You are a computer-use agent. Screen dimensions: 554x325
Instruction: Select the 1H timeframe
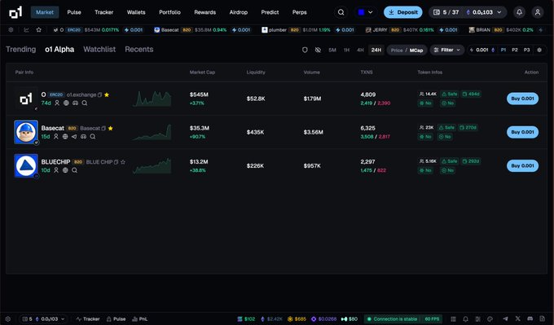tap(346, 51)
